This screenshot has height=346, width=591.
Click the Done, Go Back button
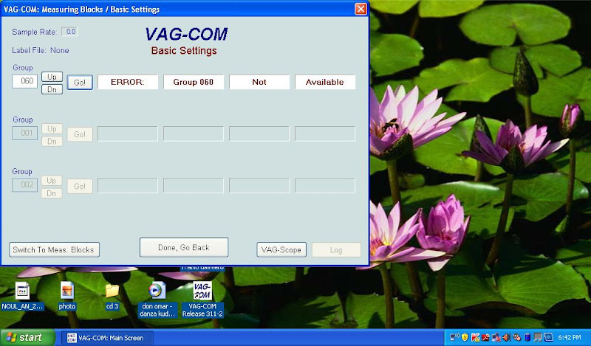184,247
